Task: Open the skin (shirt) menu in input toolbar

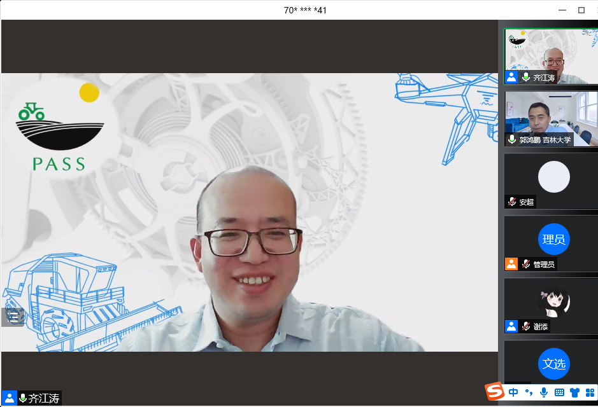Action: tap(574, 392)
